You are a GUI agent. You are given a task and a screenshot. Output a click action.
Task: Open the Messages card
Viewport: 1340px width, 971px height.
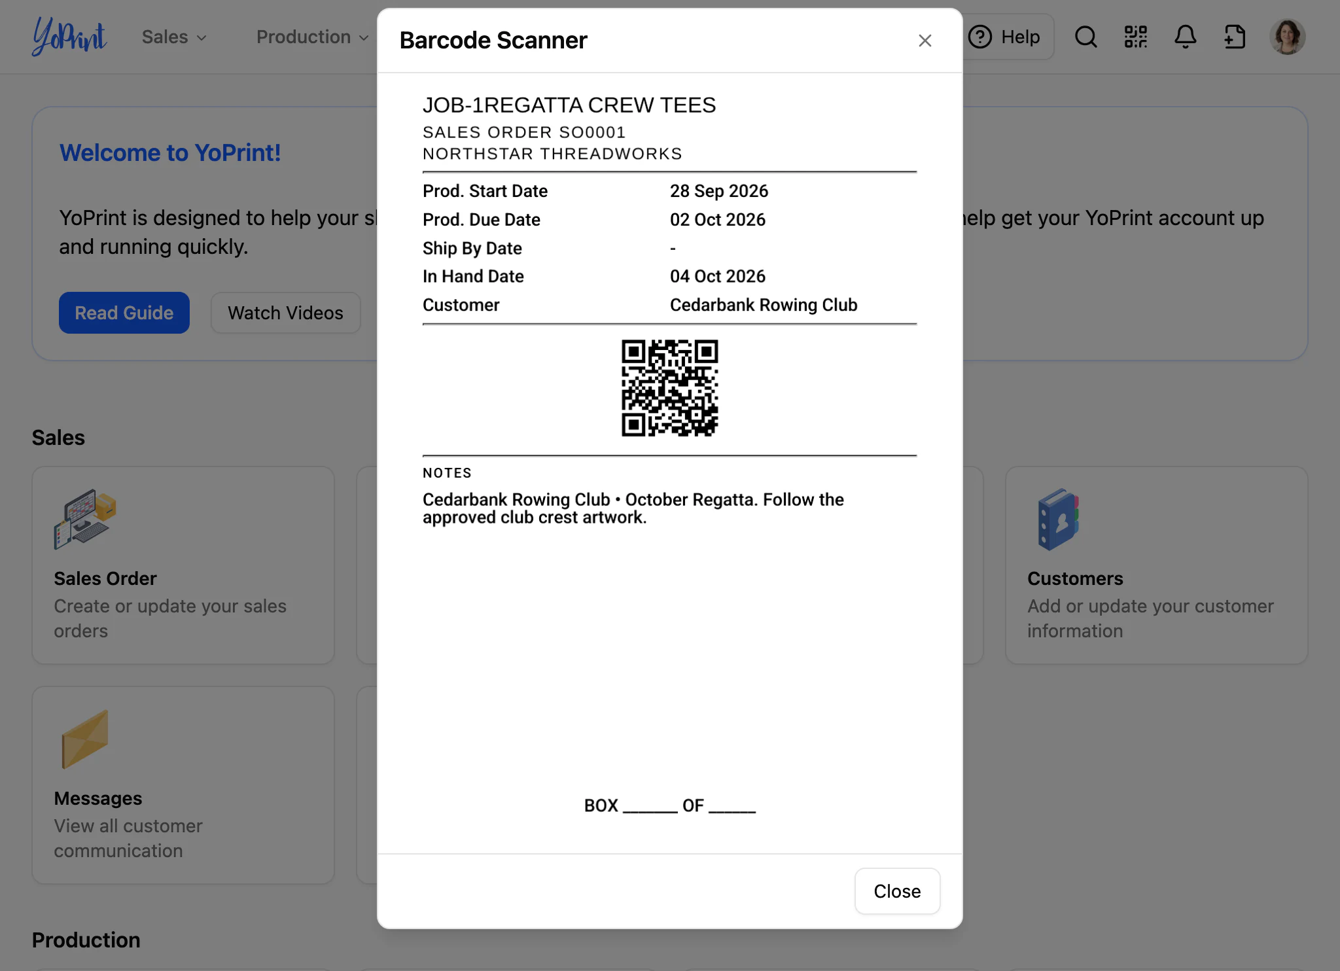tap(183, 785)
